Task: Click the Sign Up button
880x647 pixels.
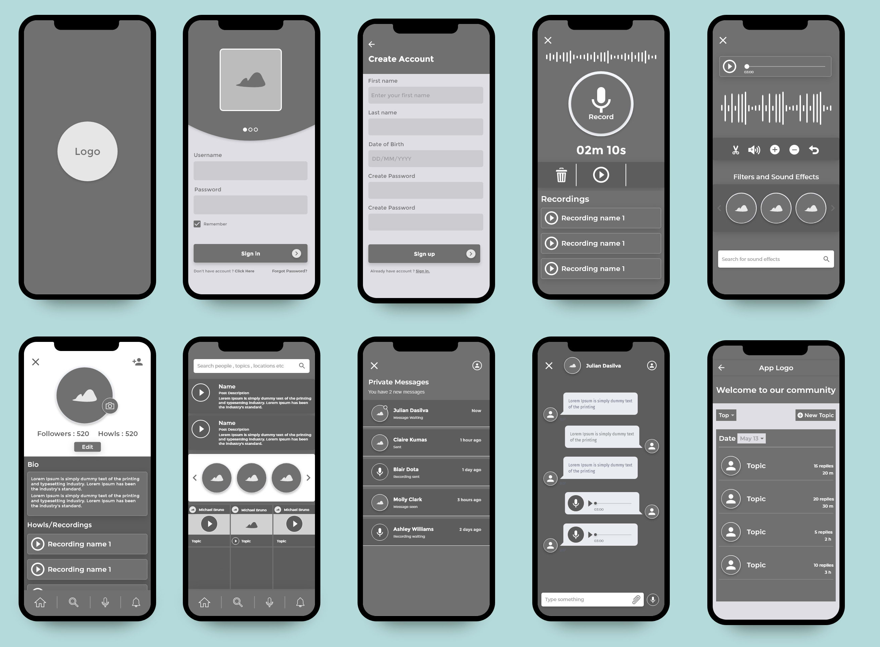Action: [x=423, y=254]
